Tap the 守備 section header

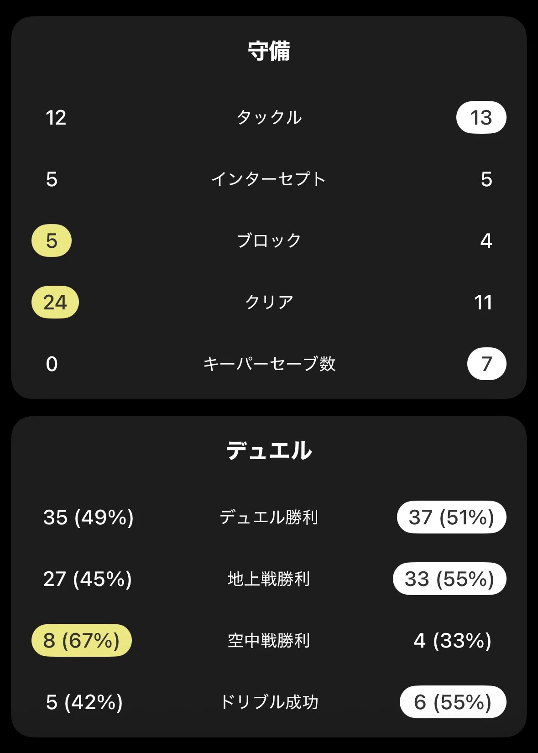[x=269, y=51]
